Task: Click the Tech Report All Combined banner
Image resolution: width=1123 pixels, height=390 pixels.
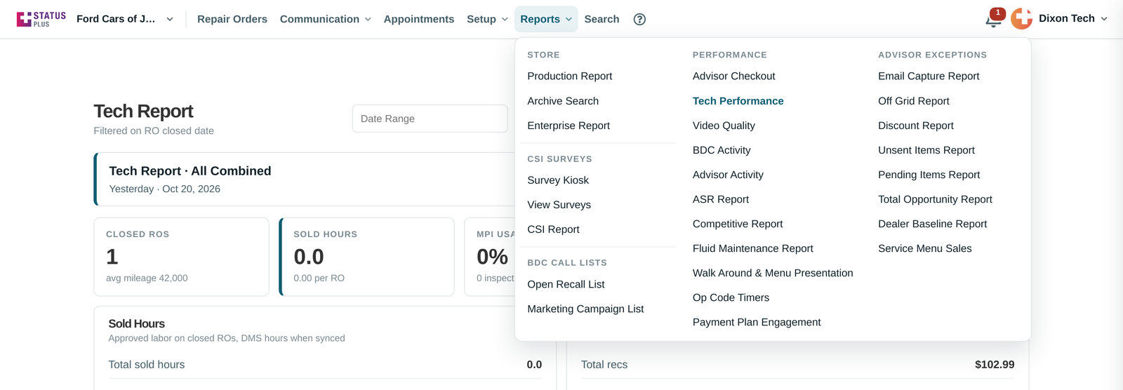Action: pyautogui.click(x=305, y=179)
